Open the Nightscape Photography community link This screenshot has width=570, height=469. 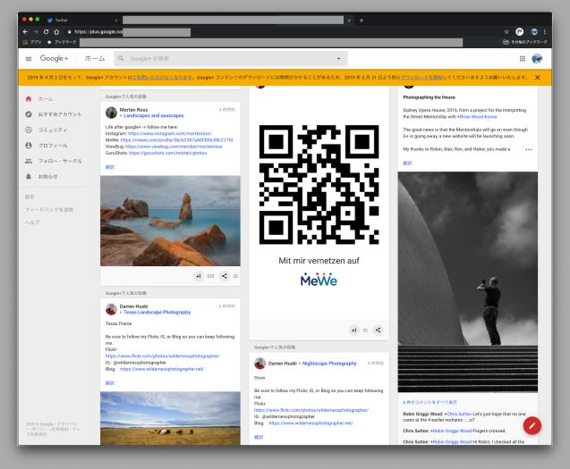click(329, 364)
